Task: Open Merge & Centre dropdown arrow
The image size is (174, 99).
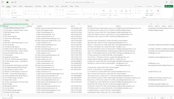Action: coord(80,14)
